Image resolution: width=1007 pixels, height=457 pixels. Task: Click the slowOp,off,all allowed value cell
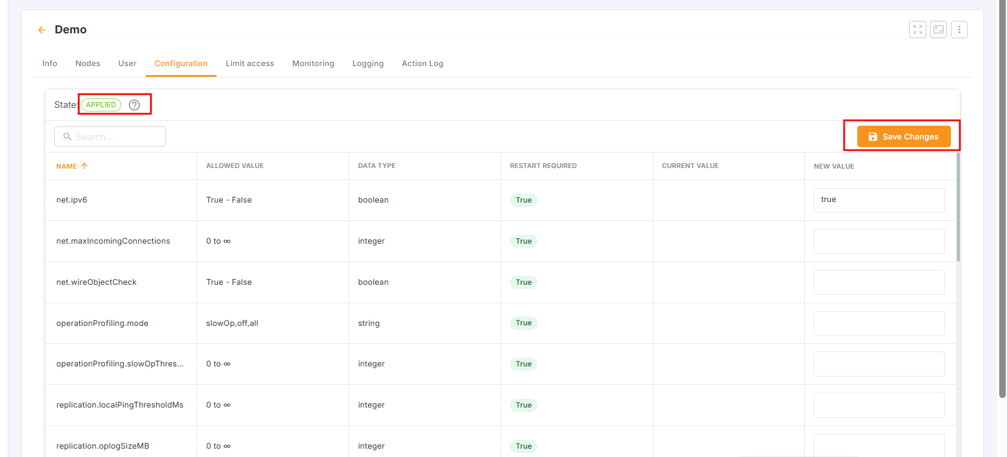click(x=232, y=324)
